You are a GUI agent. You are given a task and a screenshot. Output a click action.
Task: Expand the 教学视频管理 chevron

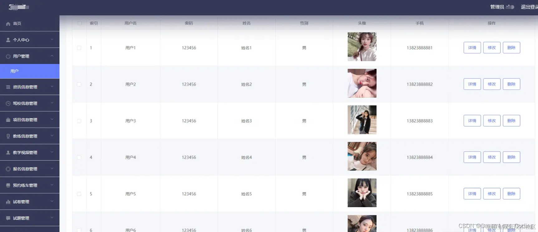[x=52, y=152]
